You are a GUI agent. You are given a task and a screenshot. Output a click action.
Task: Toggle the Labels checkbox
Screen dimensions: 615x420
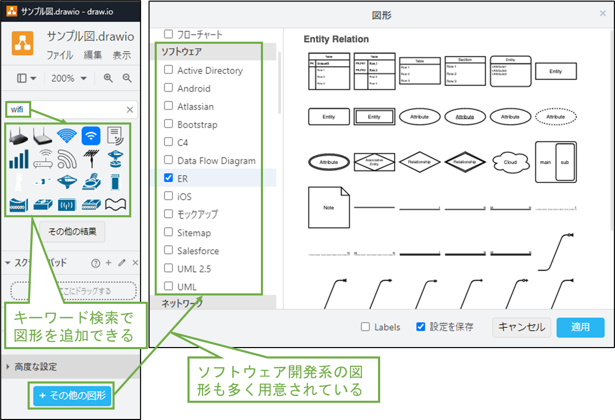(x=365, y=327)
